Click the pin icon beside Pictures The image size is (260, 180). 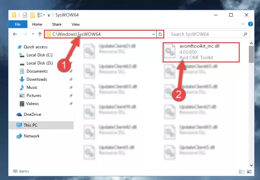point(71,96)
